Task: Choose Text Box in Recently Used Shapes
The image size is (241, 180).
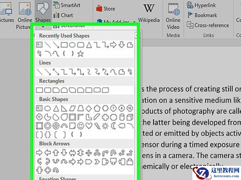Action: pyautogui.click(x=39, y=45)
